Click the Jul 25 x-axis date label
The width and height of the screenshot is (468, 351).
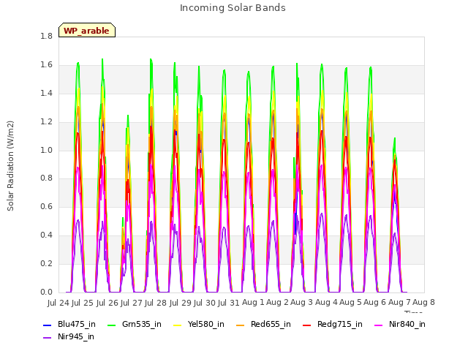[x=83, y=303]
